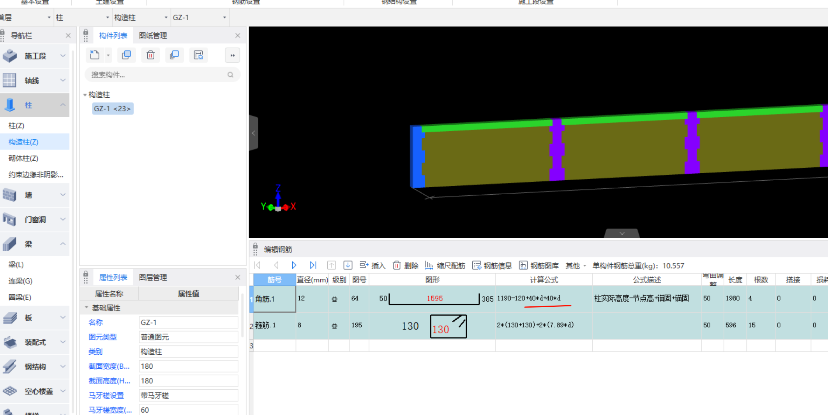Image resolution: width=828 pixels, height=415 pixels.
Task: Switch to the 图层管理 tab
Action: (153, 277)
